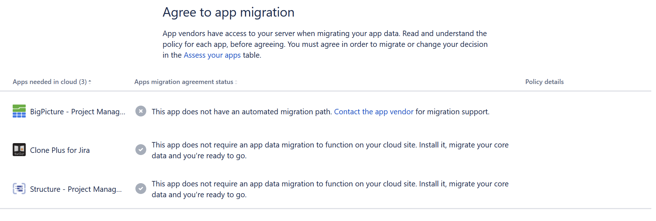Click the grey X status icon for BigPicture

click(x=141, y=111)
